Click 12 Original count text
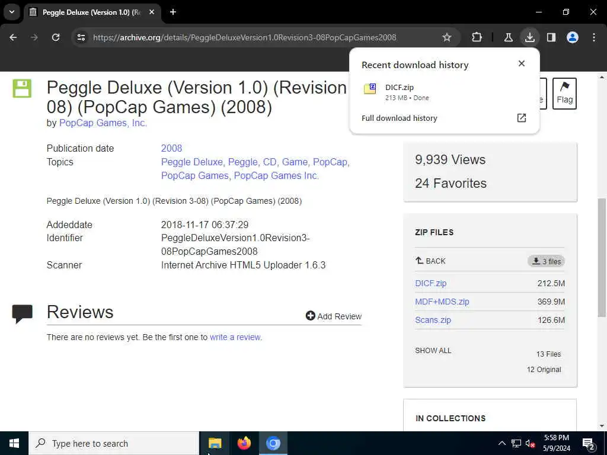Screen dimensions: 607x455 pyautogui.click(x=544, y=370)
